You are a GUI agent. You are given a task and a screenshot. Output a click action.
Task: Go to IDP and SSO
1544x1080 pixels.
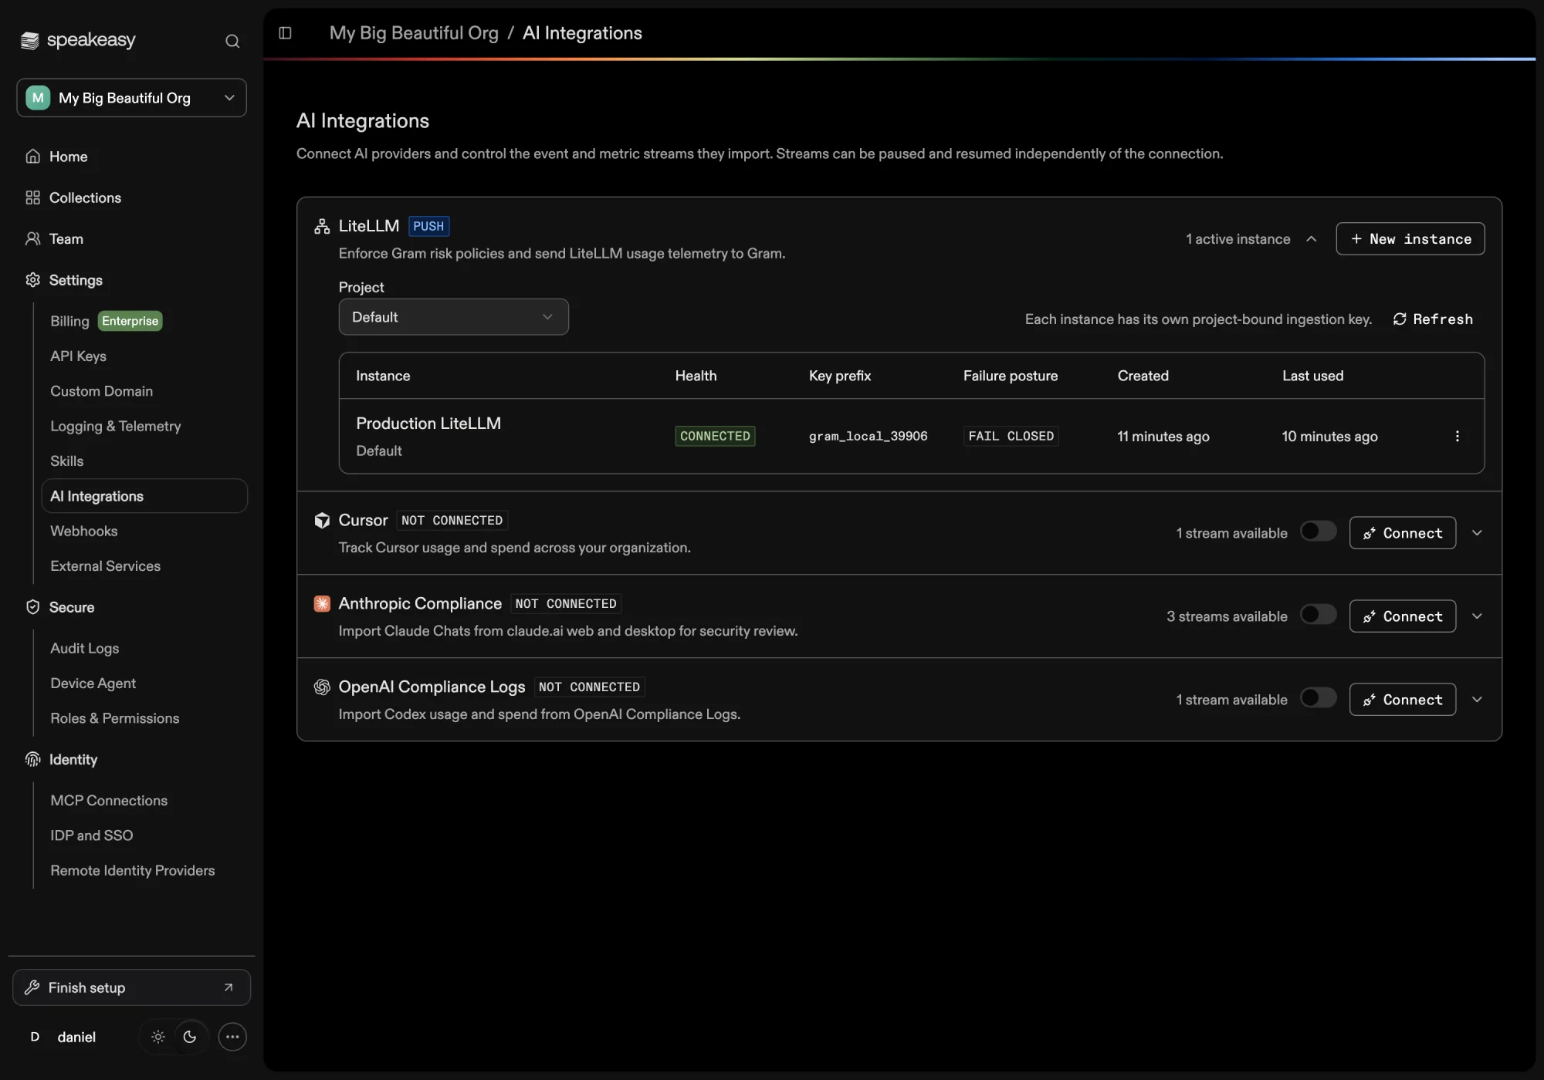point(91,835)
